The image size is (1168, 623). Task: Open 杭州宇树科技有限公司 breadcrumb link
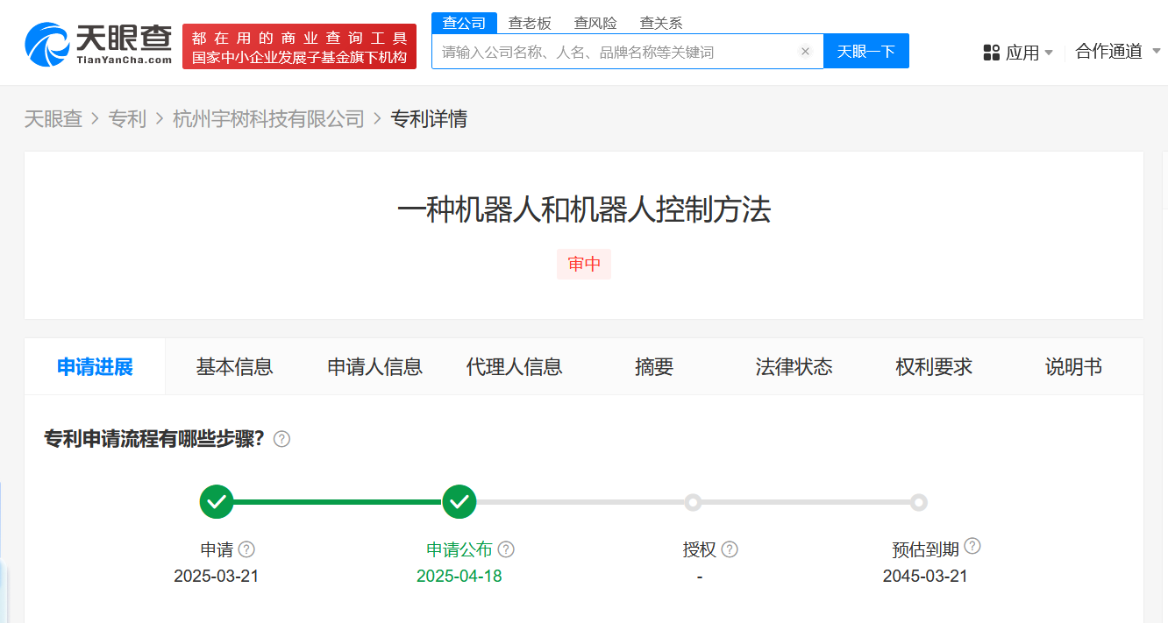click(x=268, y=119)
